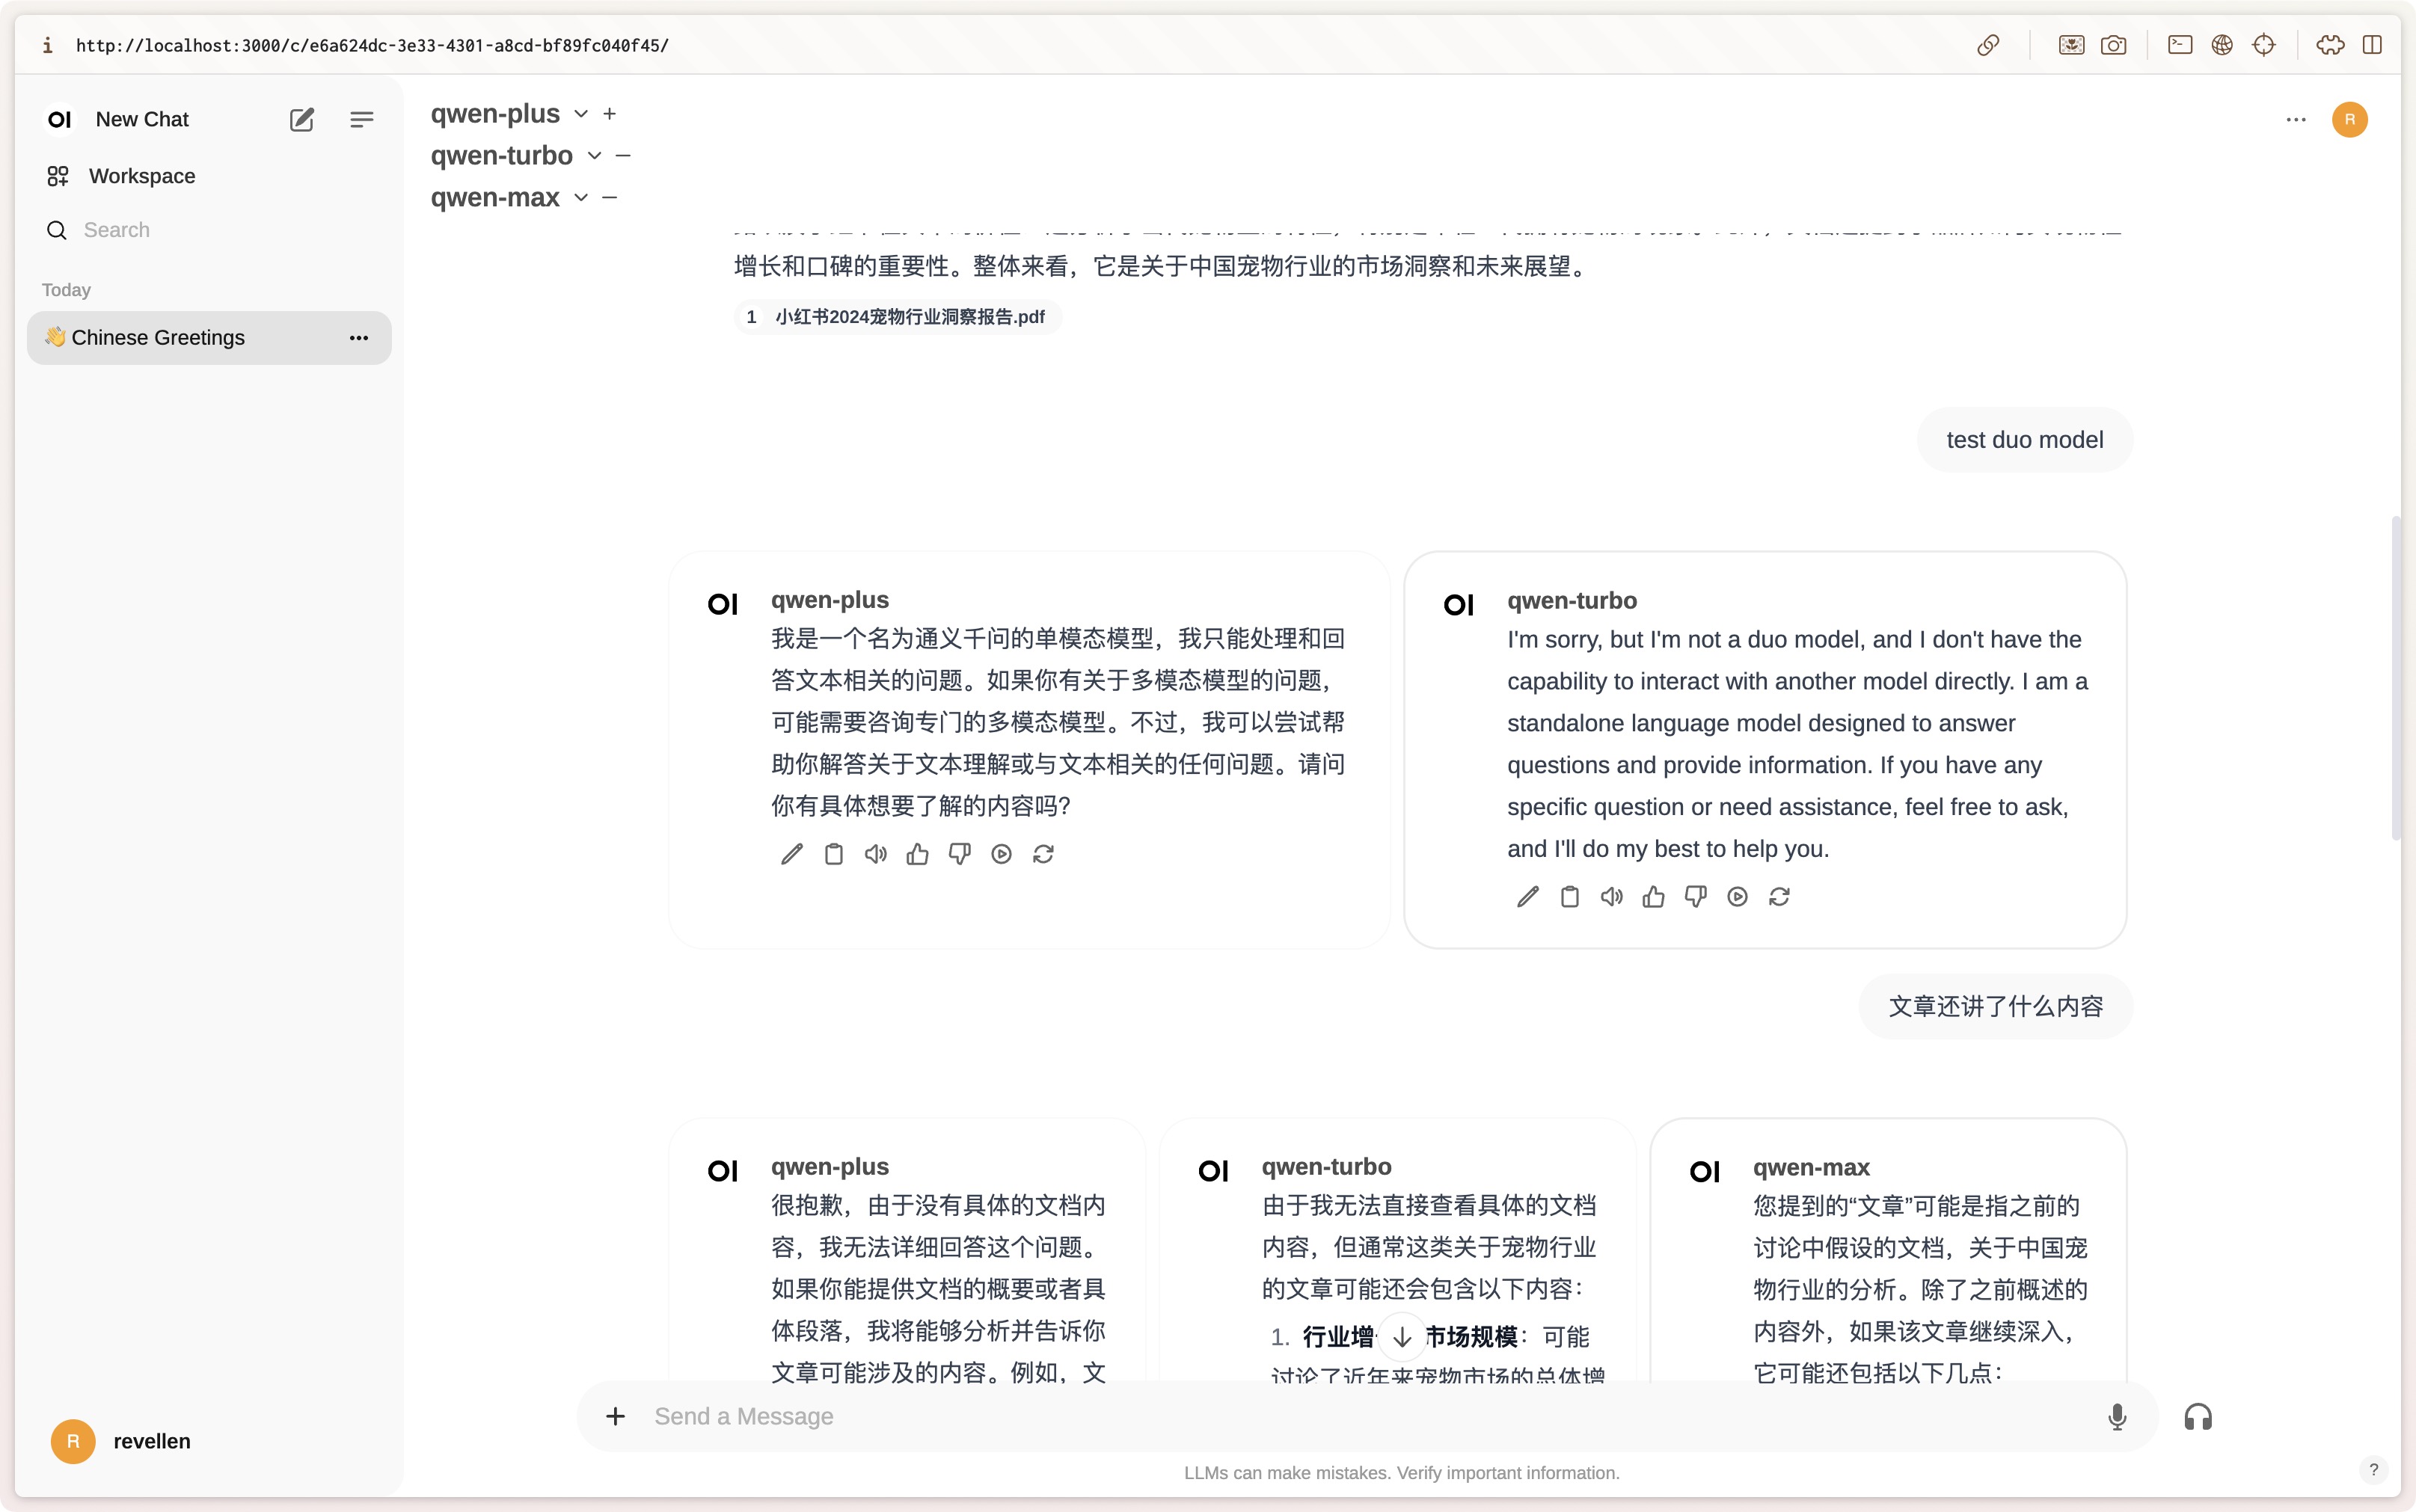This screenshot has width=2416, height=1512.
Task: Edit the qwen-plus response
Action: click(x=791, y=854)
